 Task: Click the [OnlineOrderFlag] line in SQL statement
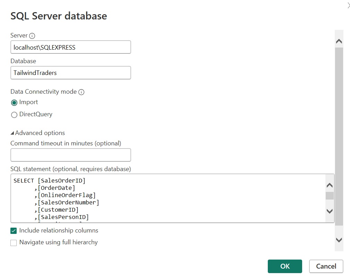[65, 195]
